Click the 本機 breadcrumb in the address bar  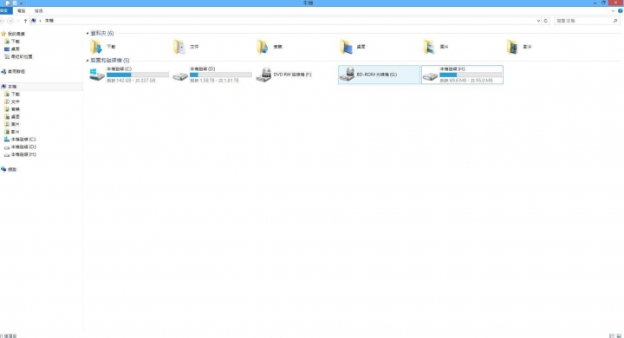[49, 21]
